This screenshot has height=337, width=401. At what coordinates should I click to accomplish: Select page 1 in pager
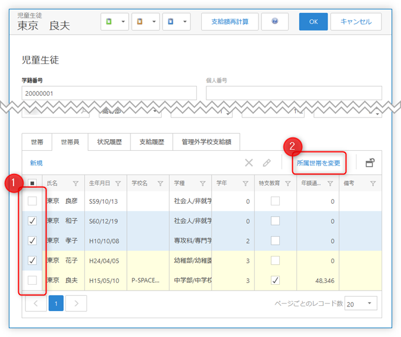coord(56,304)
